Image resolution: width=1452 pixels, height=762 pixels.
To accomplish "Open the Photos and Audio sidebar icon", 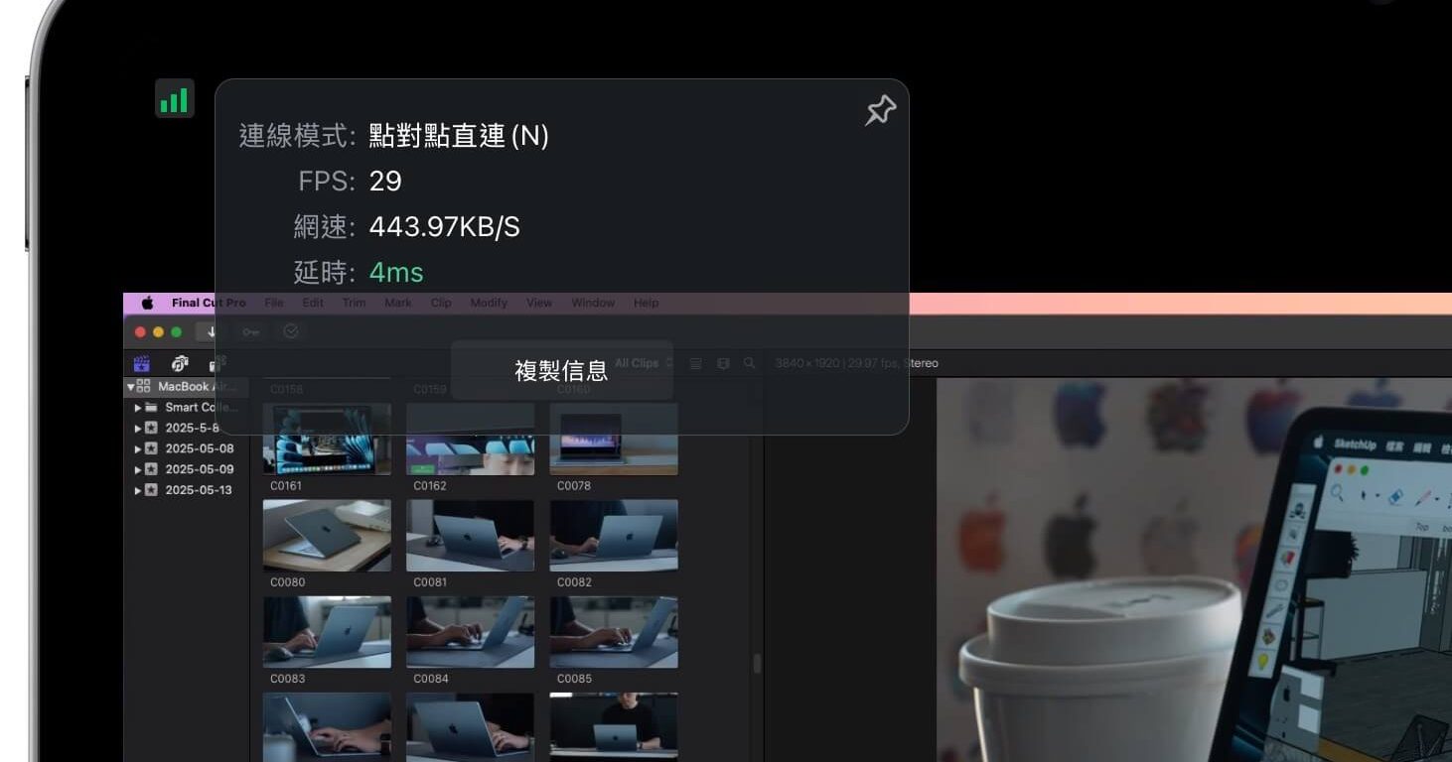I will point(180,364).
